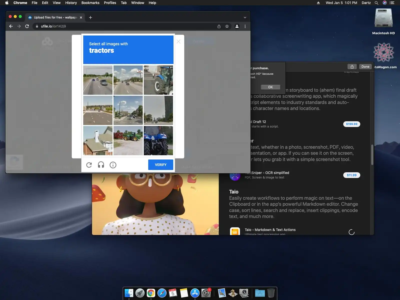Select the Upload files for free tab
This screenshot has width=400, height=300.
point(55,17)
